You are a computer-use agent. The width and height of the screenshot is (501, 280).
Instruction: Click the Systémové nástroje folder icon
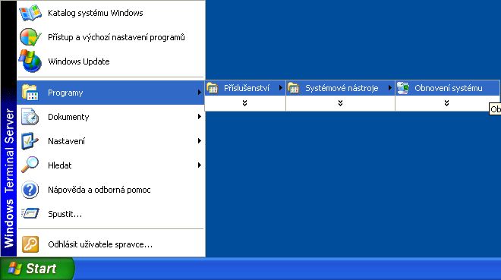[293, 88]
